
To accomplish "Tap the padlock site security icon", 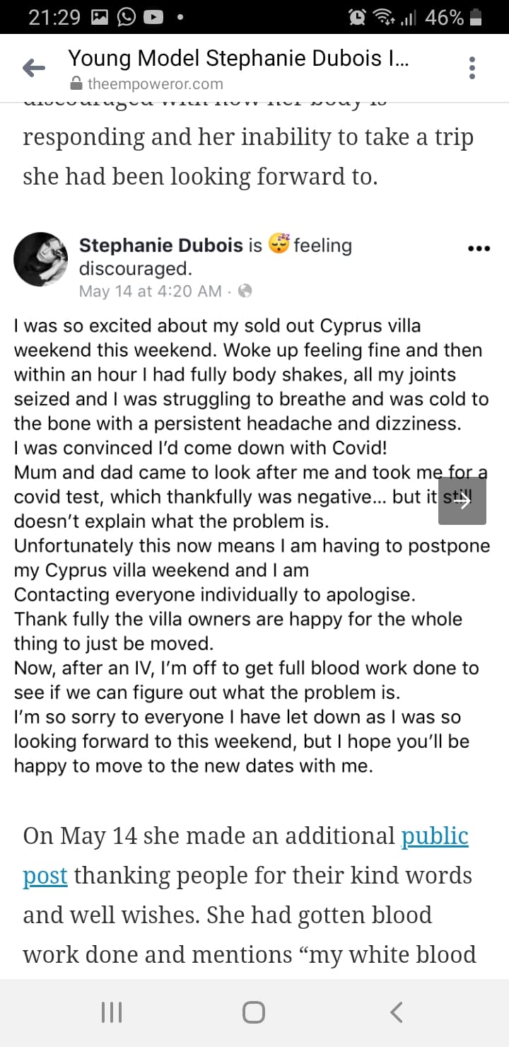I will 76,84.
